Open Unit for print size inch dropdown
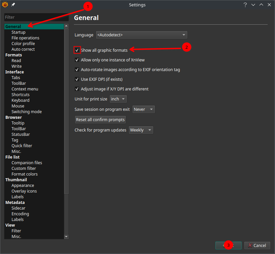 [x=118, y=99]
